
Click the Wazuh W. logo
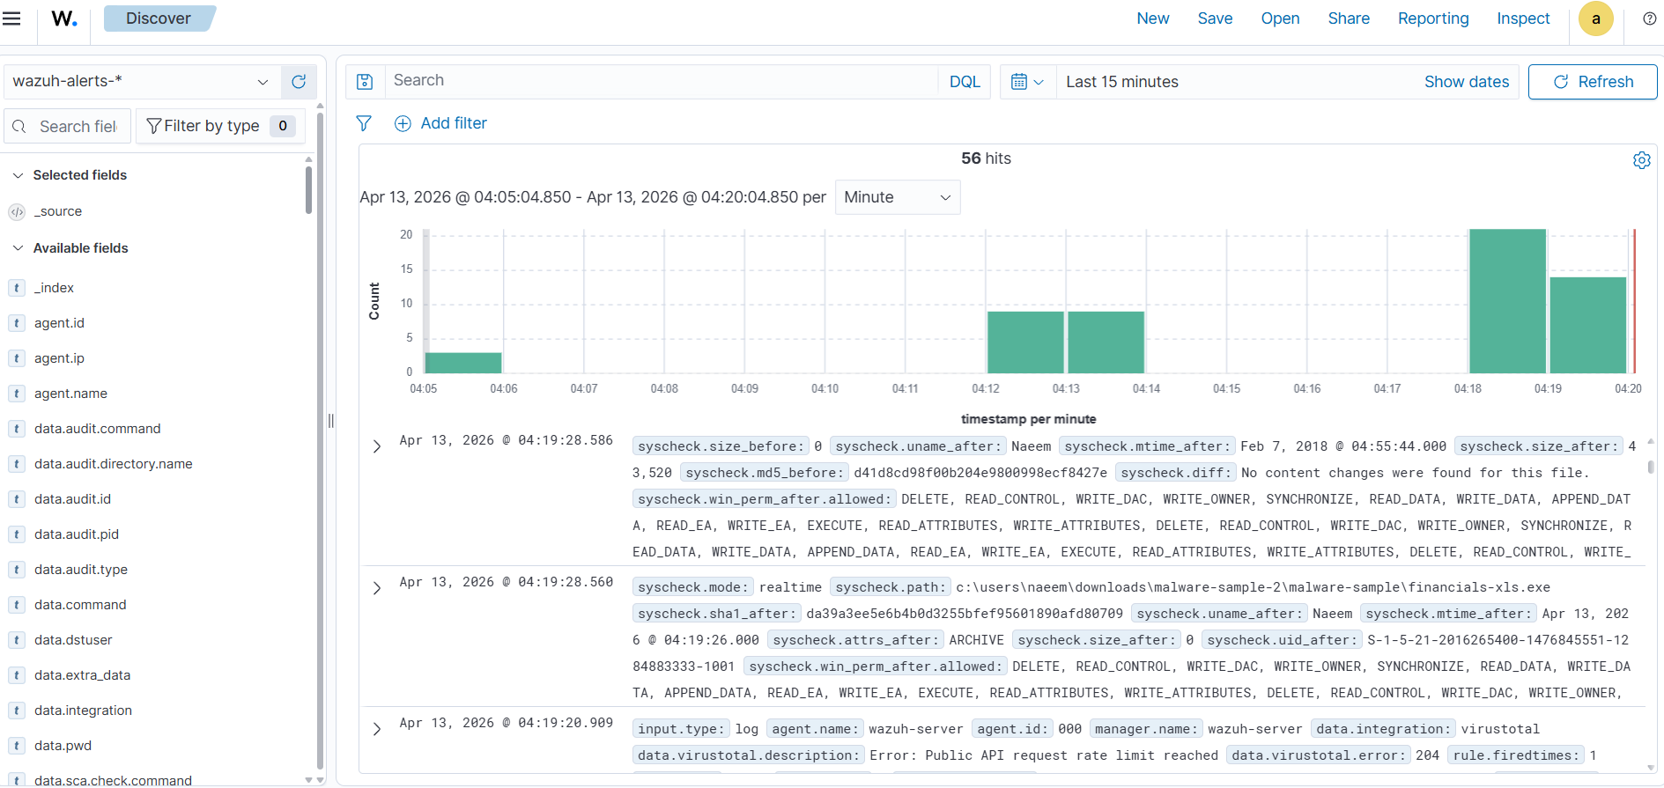(64, 18)
